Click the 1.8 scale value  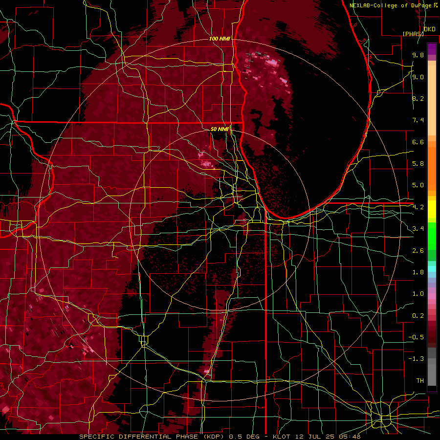418,272
